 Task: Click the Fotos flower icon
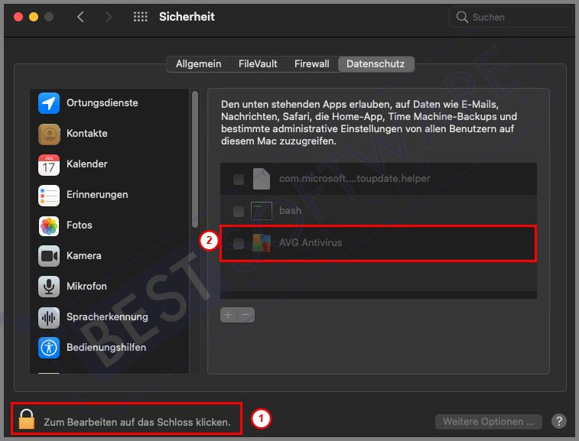pos(49,226)
